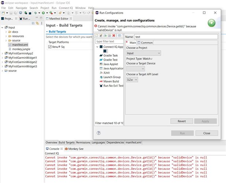
Task: Close the Manifest Editor tab
Action: point(71,19)
